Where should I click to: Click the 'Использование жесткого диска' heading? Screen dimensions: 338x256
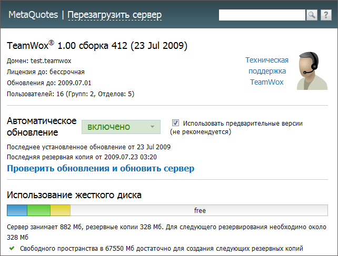tap(74, 195)
